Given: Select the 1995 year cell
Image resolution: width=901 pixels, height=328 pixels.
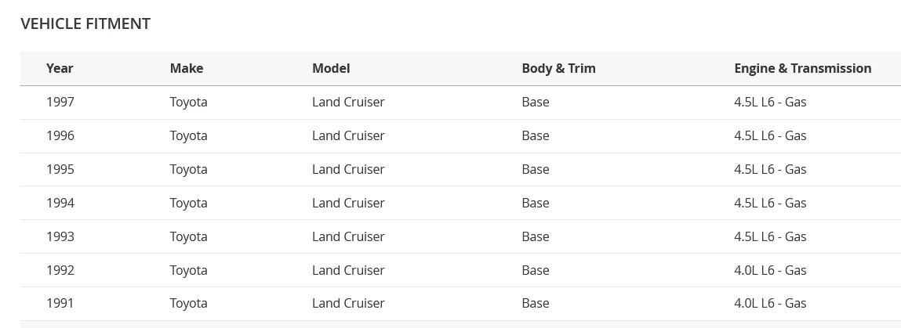Looking at the screenshot, I should pyautogui.click(x=60, y=169).
